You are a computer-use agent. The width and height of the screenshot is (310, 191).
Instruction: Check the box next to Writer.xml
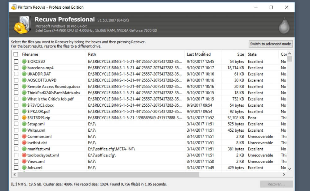[x=16, y=130]
